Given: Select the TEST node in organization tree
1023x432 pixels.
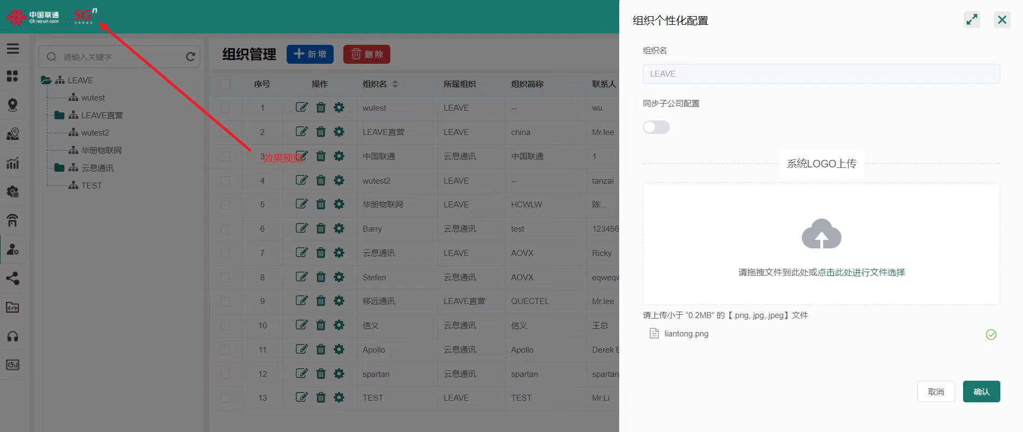Looking at the screenshot, I should click(91, 185).
